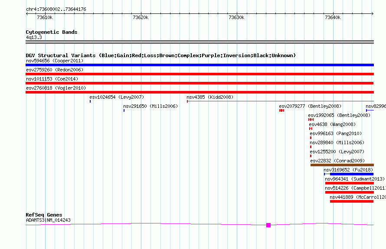Open the esv2759260 (Redon2006) label

(x=55, y=70)
